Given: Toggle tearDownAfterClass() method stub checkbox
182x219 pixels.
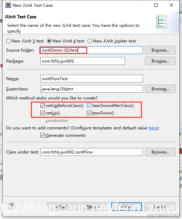Looking at the screenshot, I should coord(89,106).
